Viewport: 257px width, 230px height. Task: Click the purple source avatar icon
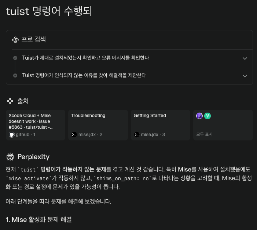(x=199, y=116)
